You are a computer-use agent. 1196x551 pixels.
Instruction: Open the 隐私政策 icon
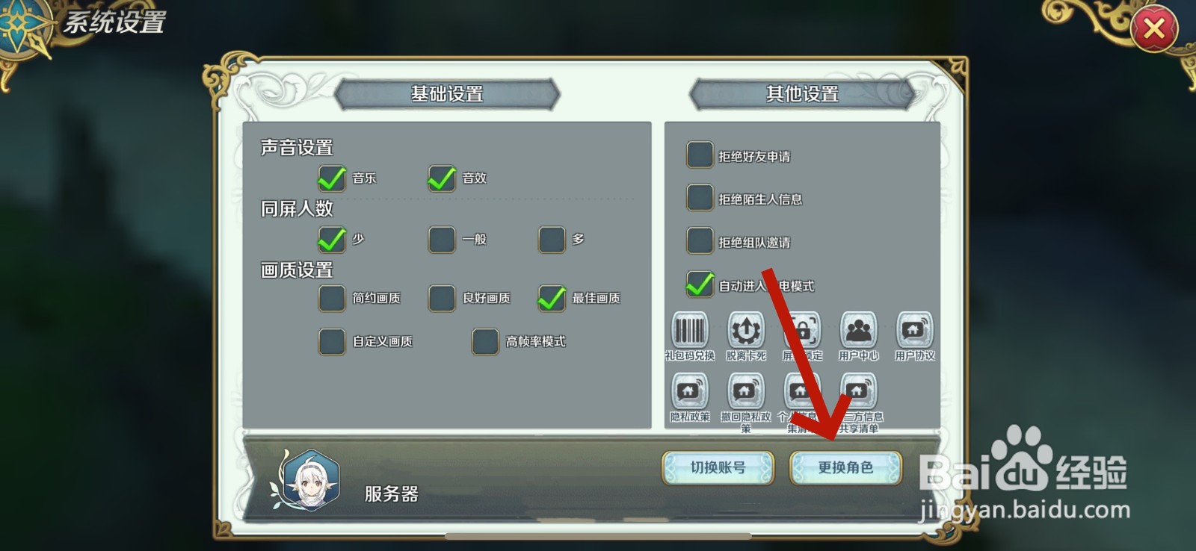click(689, 391)
